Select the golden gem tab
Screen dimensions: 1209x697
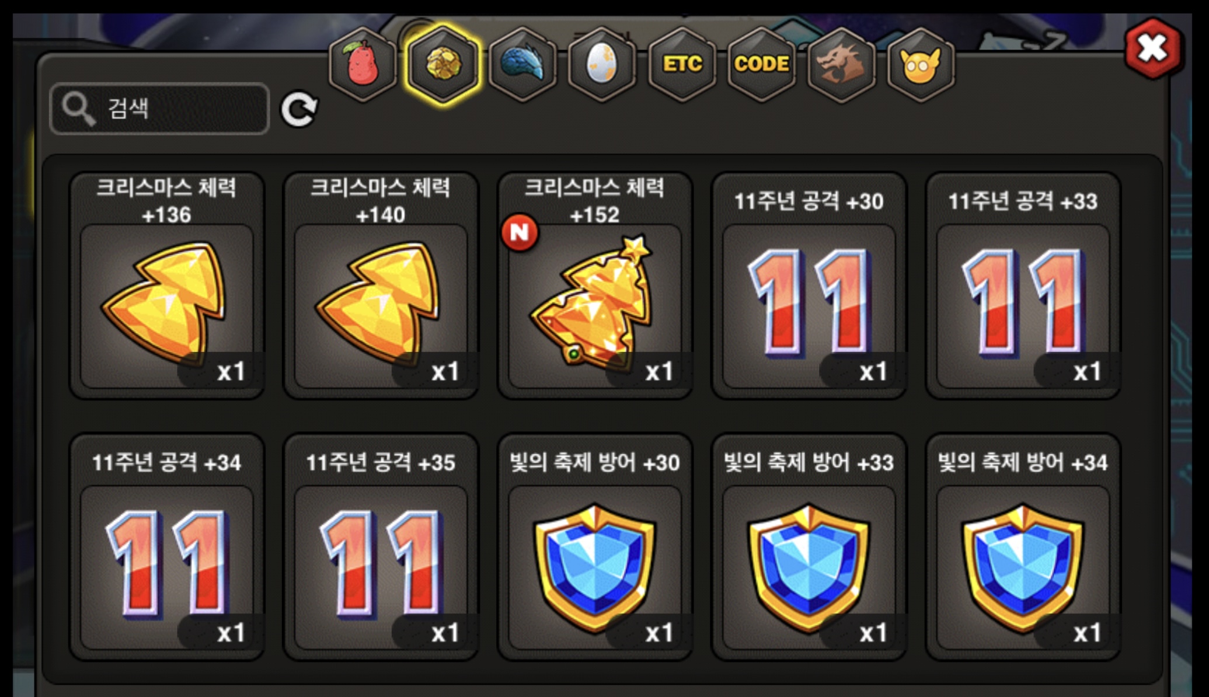[443, 64]
